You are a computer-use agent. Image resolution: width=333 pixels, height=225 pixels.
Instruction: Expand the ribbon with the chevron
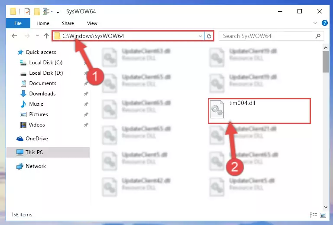pyautogui.click(x=315, y=23)
